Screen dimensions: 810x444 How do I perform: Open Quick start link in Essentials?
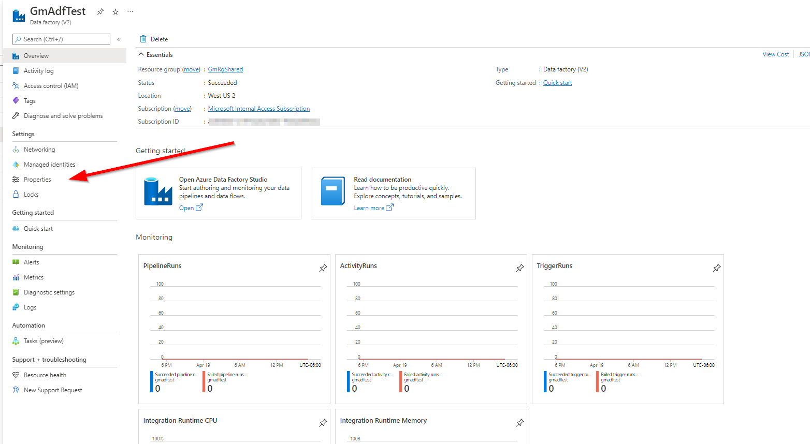(x=557, y=83)
